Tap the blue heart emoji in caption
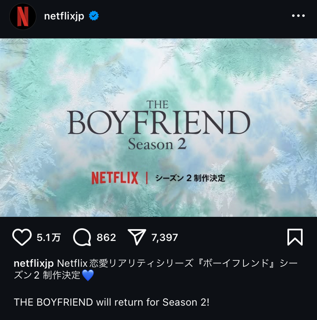This screenshot has width=317, height=320. (88, 275)
